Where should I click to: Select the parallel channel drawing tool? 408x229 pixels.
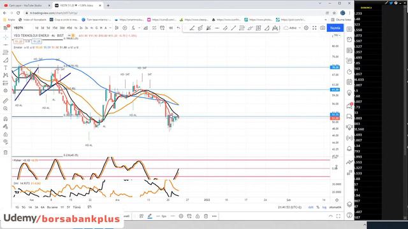click(225, 28)
